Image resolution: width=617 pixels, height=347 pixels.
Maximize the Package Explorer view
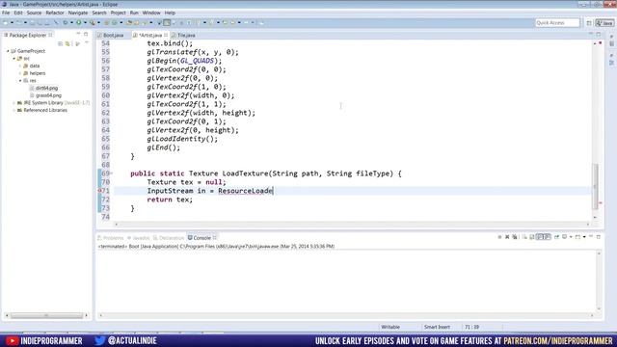[86, 35]
